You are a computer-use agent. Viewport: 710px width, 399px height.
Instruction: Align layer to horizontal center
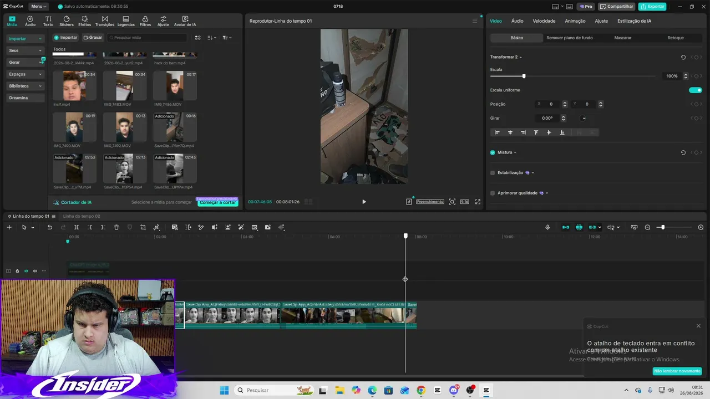tap(510, 132)
